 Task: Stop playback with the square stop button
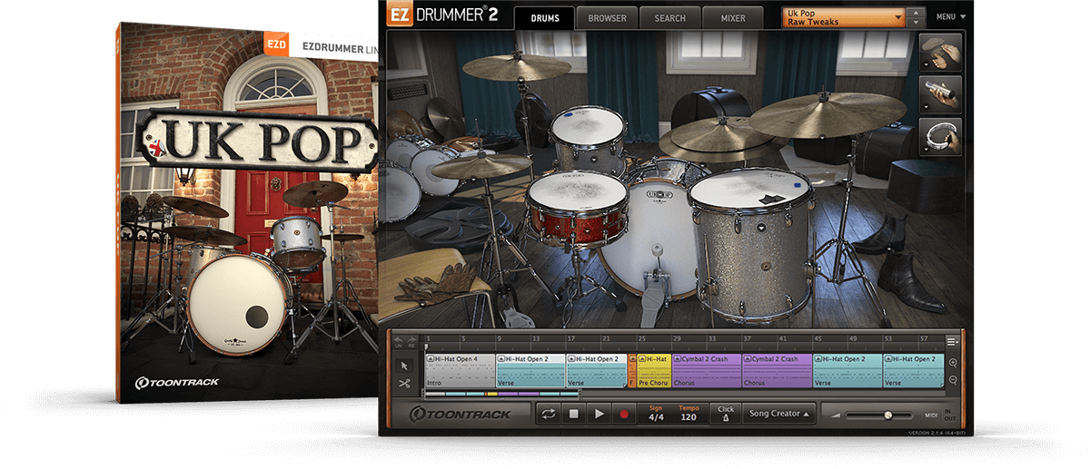point(574,414)
